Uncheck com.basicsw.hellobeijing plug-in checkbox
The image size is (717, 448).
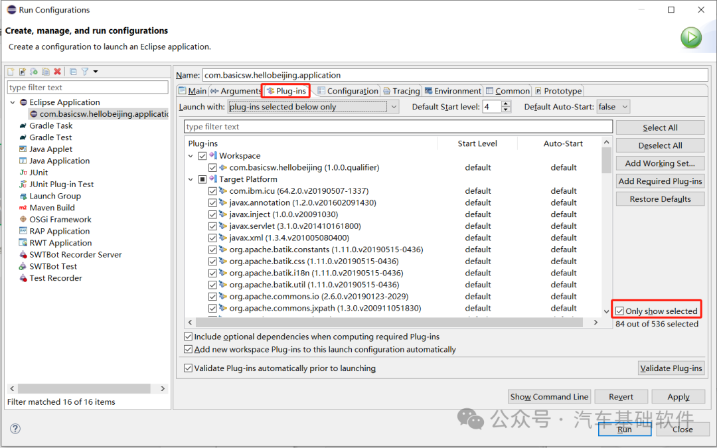pyautogui.click(x=212, y=167)
